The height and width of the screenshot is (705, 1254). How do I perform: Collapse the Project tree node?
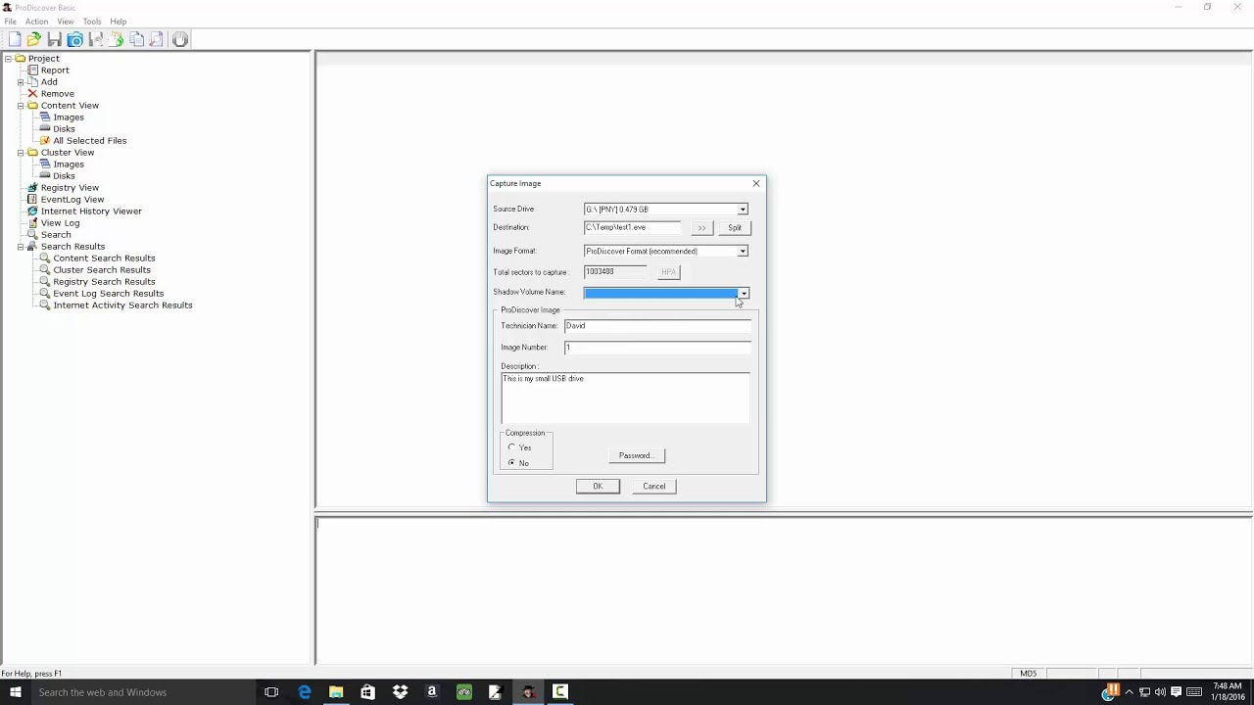[8, 59]
